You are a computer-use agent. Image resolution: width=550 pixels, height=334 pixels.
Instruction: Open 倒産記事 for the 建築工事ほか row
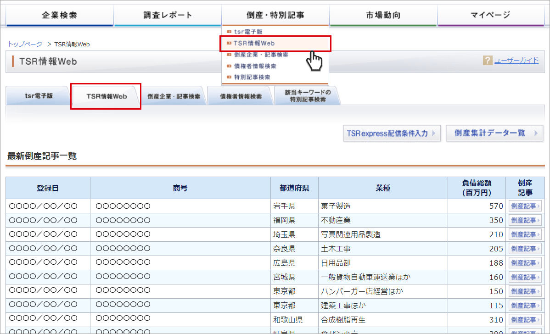[x=525, y=306]
